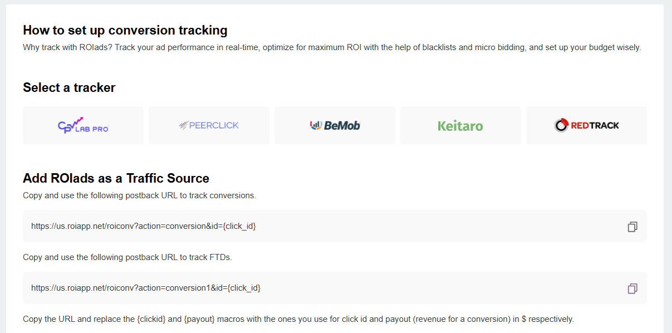
Task: Select the Keitaro tracker
Action: click(460, 126)
